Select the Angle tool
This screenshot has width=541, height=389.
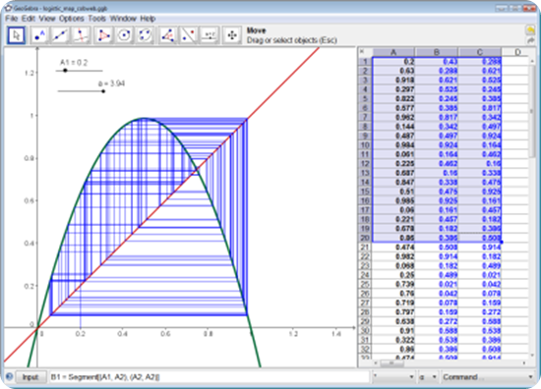point(167,35)
